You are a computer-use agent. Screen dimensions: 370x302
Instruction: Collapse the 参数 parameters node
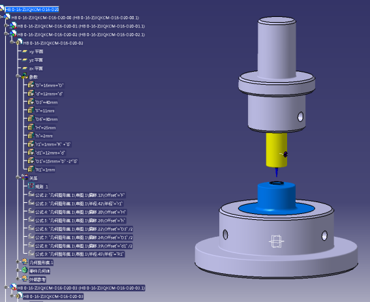point(18,76)
